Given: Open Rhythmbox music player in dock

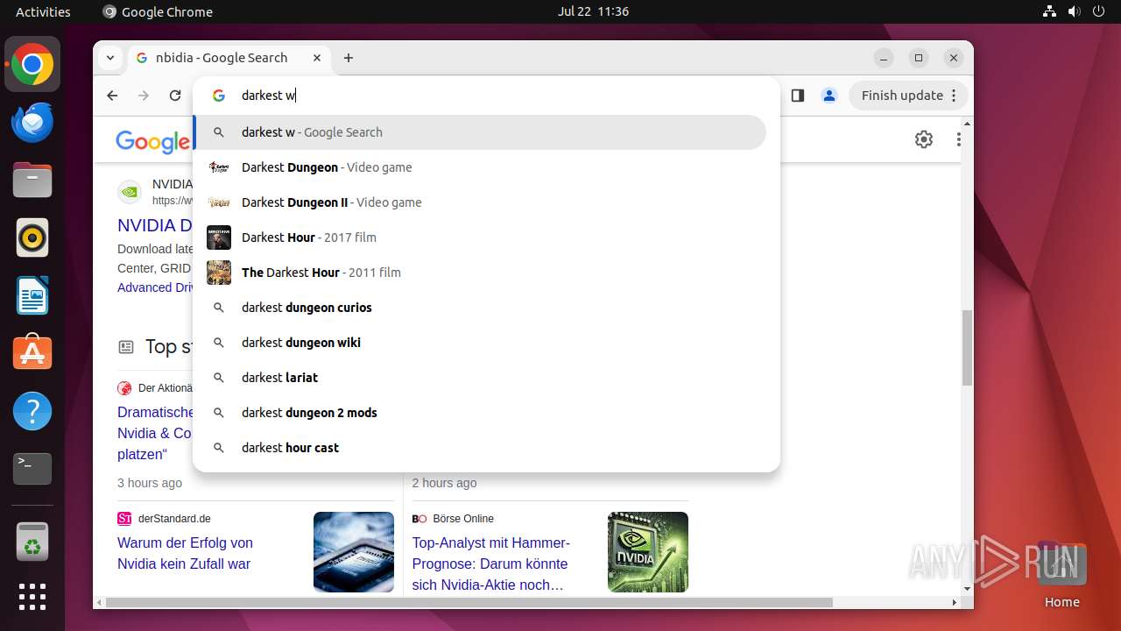Looking at the screenshot, I should coord(32,238).
